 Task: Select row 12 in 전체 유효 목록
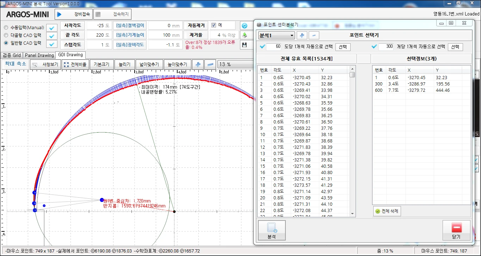304,147
